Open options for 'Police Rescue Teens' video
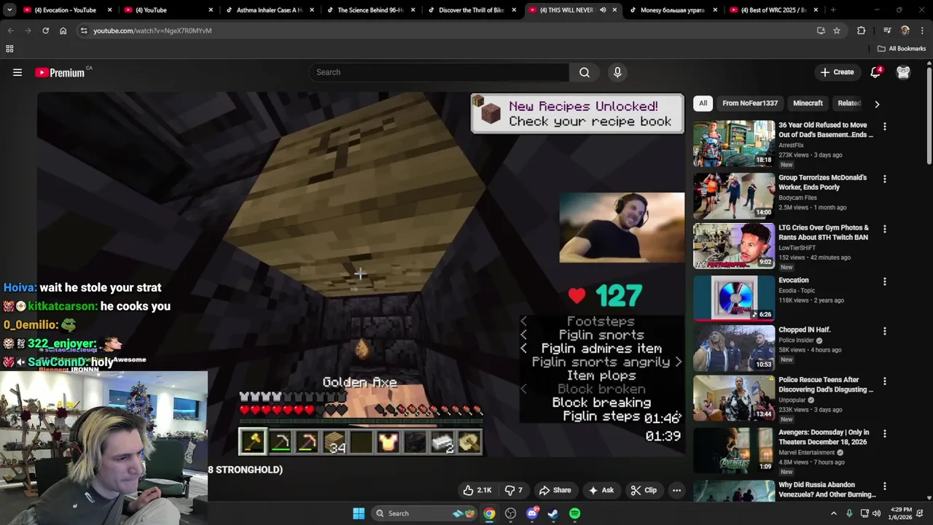933x525 pixels. [x=884, y=381]
